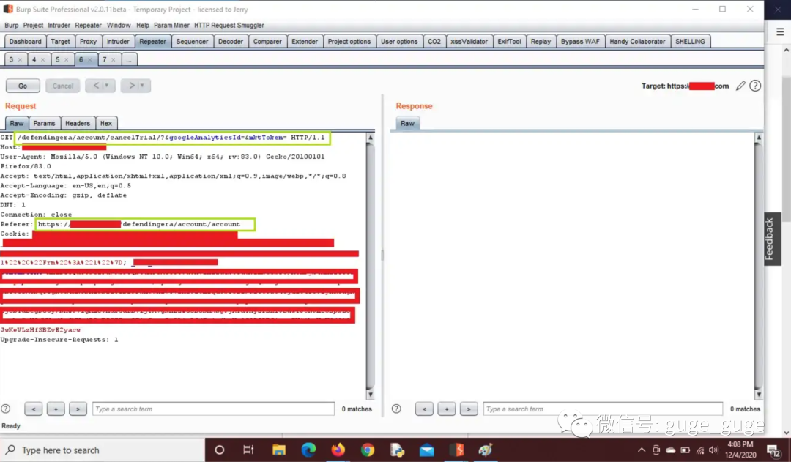Screen dimensions: 791x462
Task: Open request search help icon
Action: 6,409
